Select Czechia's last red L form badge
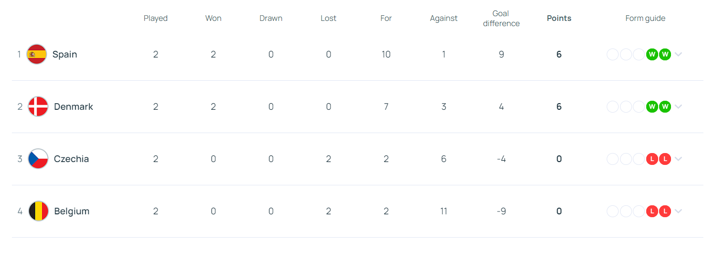This screenshot has width=711, height=259. [665, 159]
